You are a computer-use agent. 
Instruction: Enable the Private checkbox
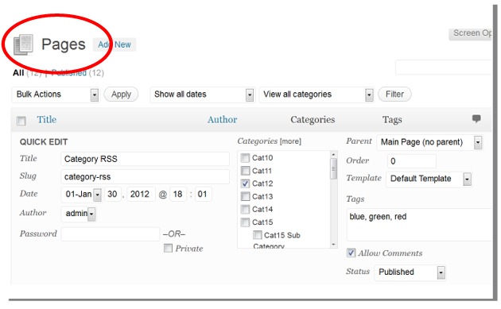click(168, 249)
